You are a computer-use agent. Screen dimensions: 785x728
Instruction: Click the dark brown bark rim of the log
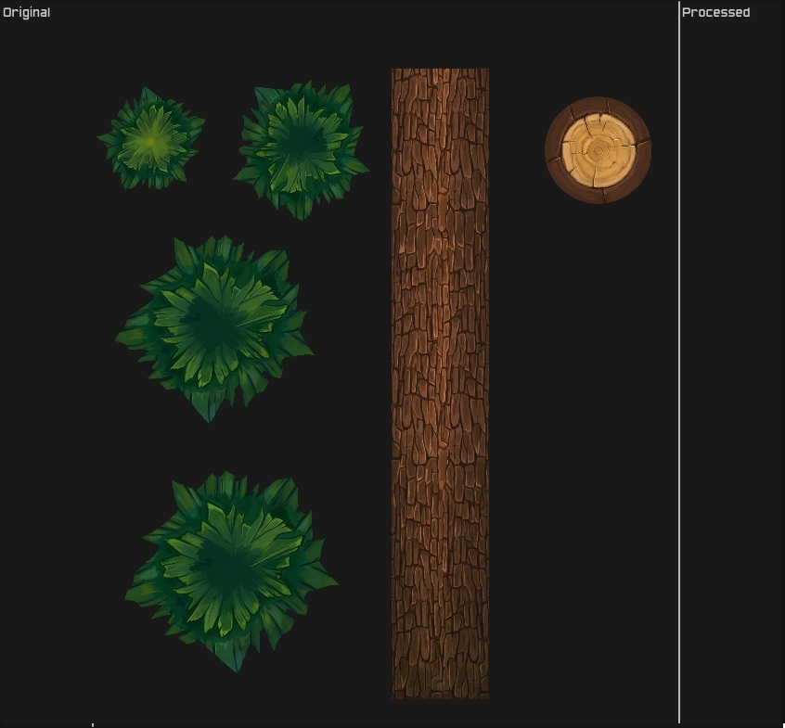[553, 150]
